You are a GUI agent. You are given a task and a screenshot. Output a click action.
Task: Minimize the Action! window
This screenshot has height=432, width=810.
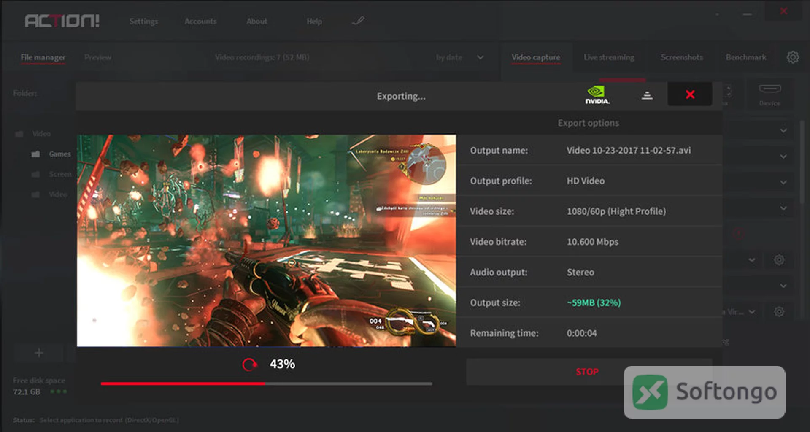[747, 14]
